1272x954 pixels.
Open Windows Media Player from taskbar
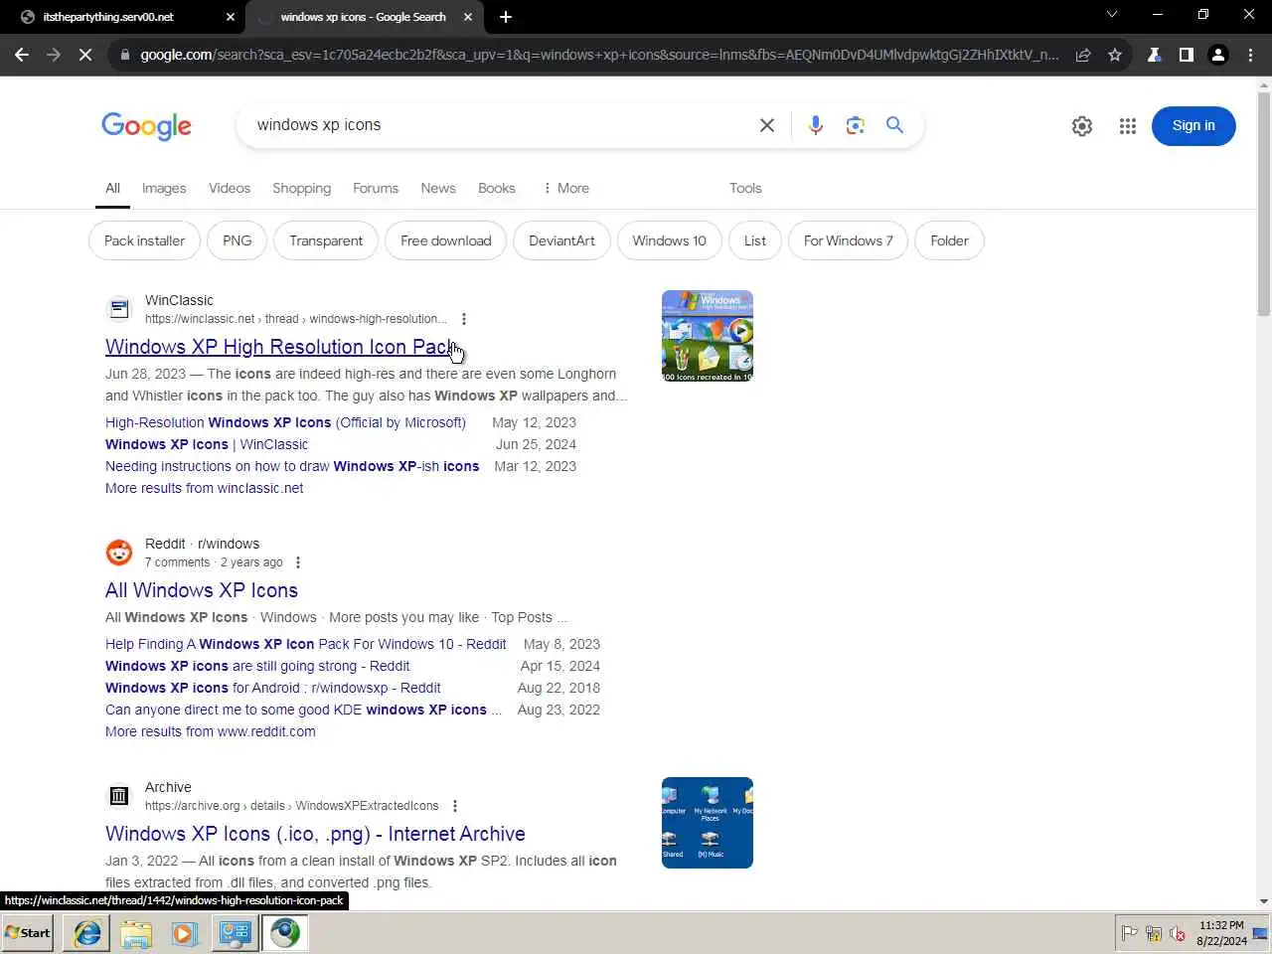coord(184,933)
